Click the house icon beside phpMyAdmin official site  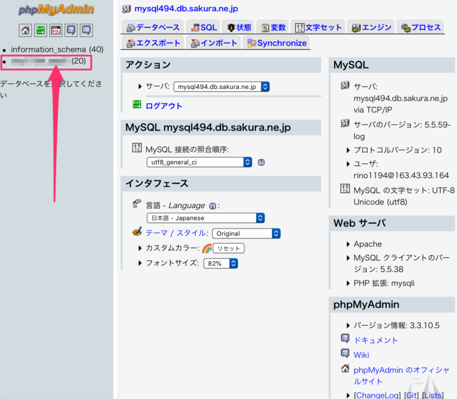coord(345,369)
